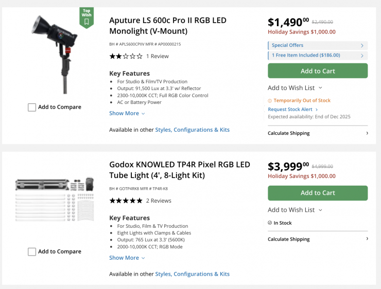381x289 pixels.
Task: Click the Temporarily Out of Stock info icon
Action: [x=270, y=101]
